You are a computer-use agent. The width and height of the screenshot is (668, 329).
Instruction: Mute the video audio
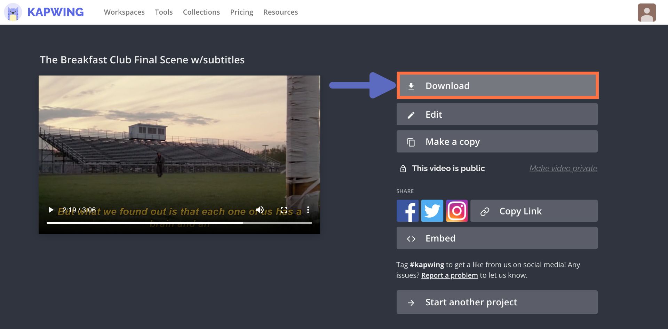point(260,210)
